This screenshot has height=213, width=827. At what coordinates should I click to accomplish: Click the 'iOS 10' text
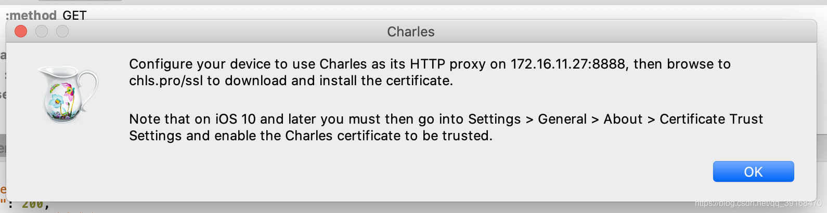236,119
